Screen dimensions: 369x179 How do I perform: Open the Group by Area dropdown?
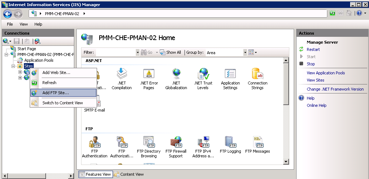(245, 53)
